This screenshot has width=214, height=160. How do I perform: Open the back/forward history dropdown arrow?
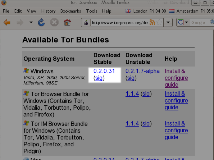click(x=31, y=22)
